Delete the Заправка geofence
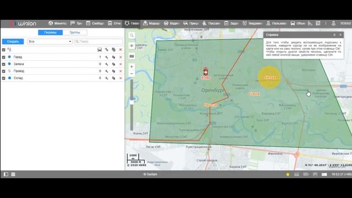Image resolution: width=352 pixels, height=198 pixels. point(120,64)
